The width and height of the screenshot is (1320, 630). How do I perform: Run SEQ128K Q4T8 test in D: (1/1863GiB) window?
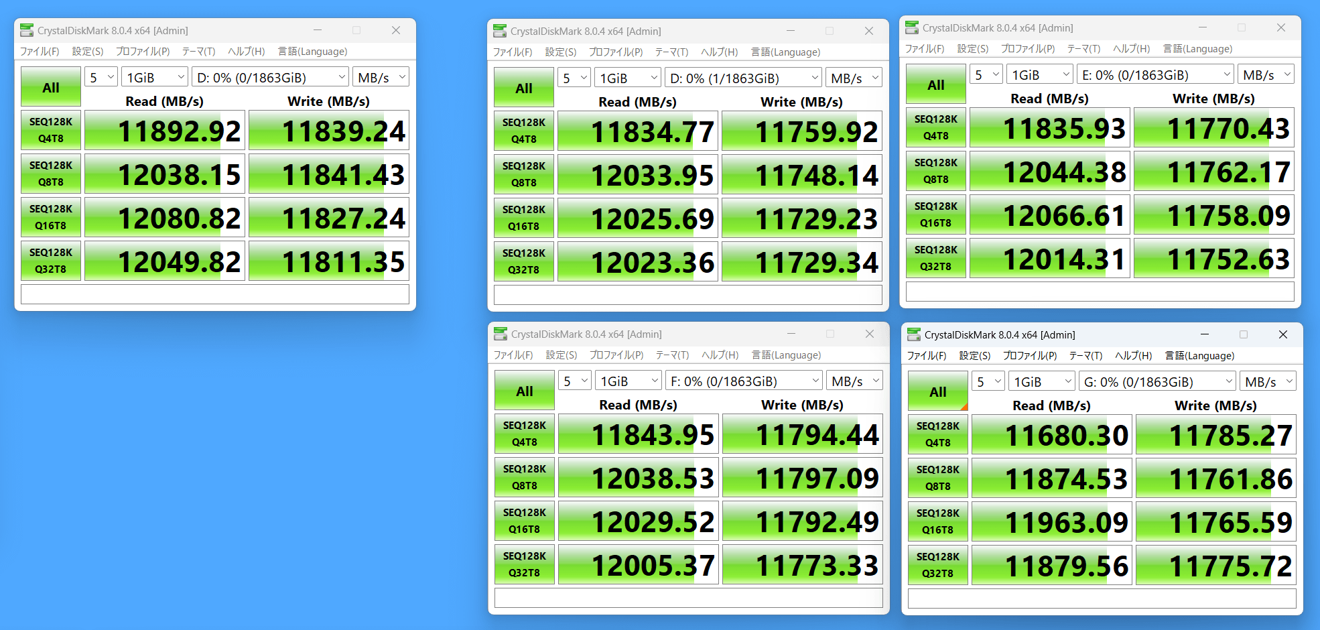[523, 131]
